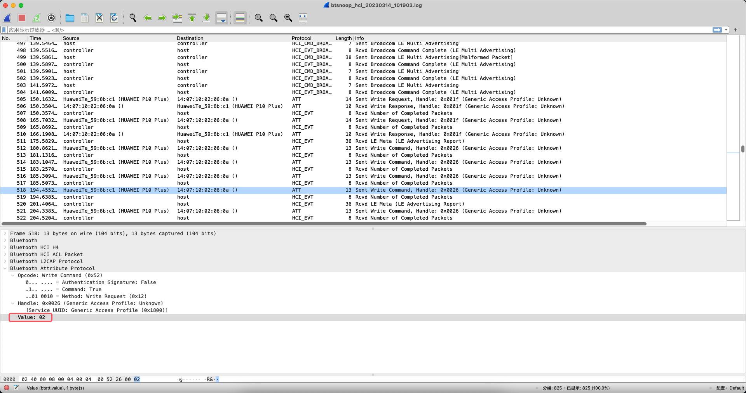Zoom in packet text
Image resolution: width=746 pixels, height=393 pixels.
point(259,18)
